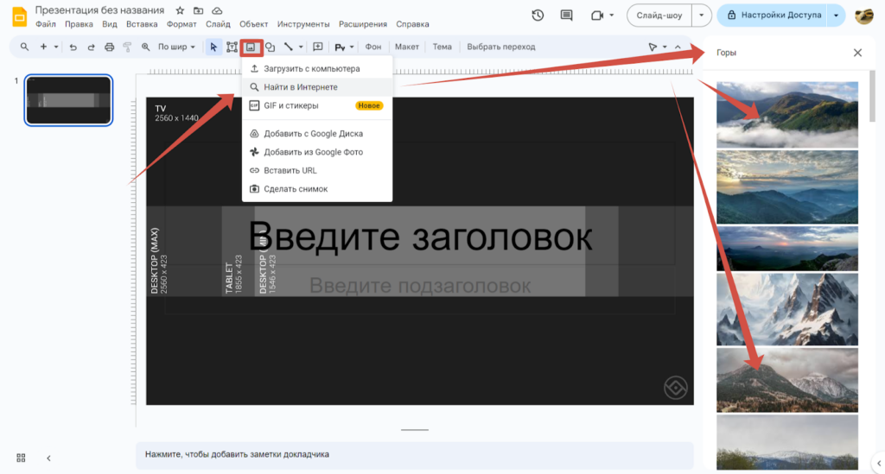Open the new slide layout dropdown arrow

[56, 47]
